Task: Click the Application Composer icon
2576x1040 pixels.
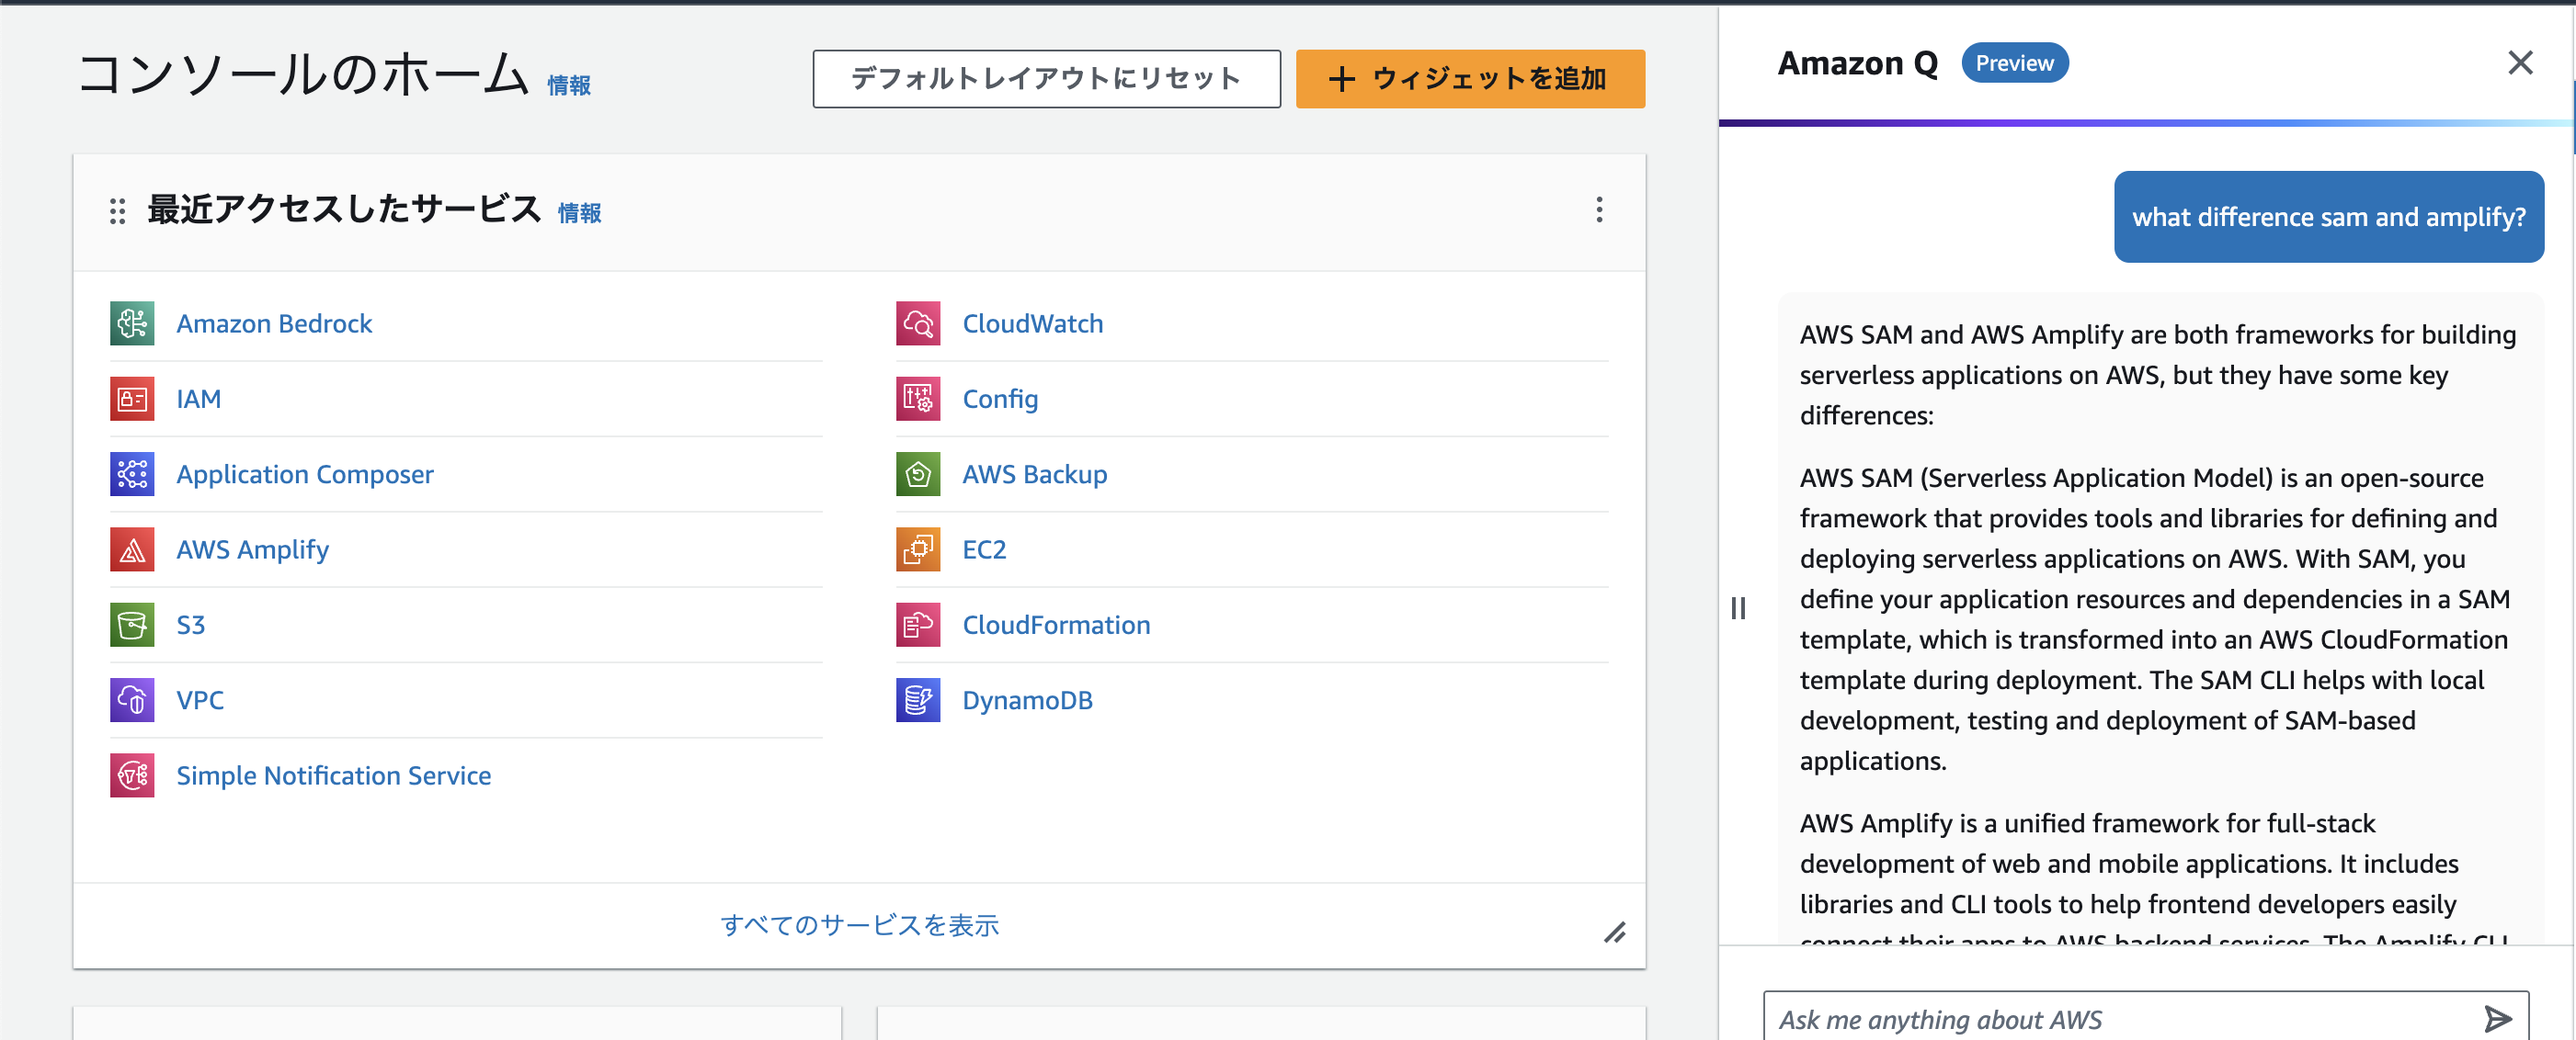Action: pos(132,475)
